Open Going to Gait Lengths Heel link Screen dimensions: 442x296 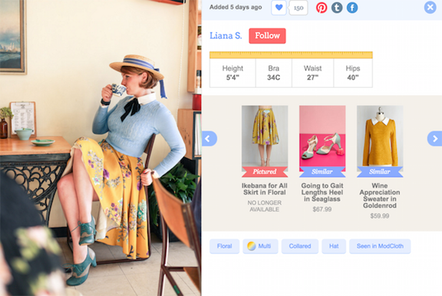click(x=322, y=192)
